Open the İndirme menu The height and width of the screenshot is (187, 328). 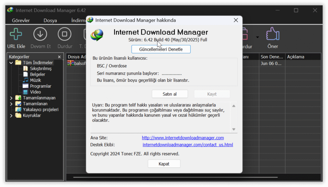78,20
